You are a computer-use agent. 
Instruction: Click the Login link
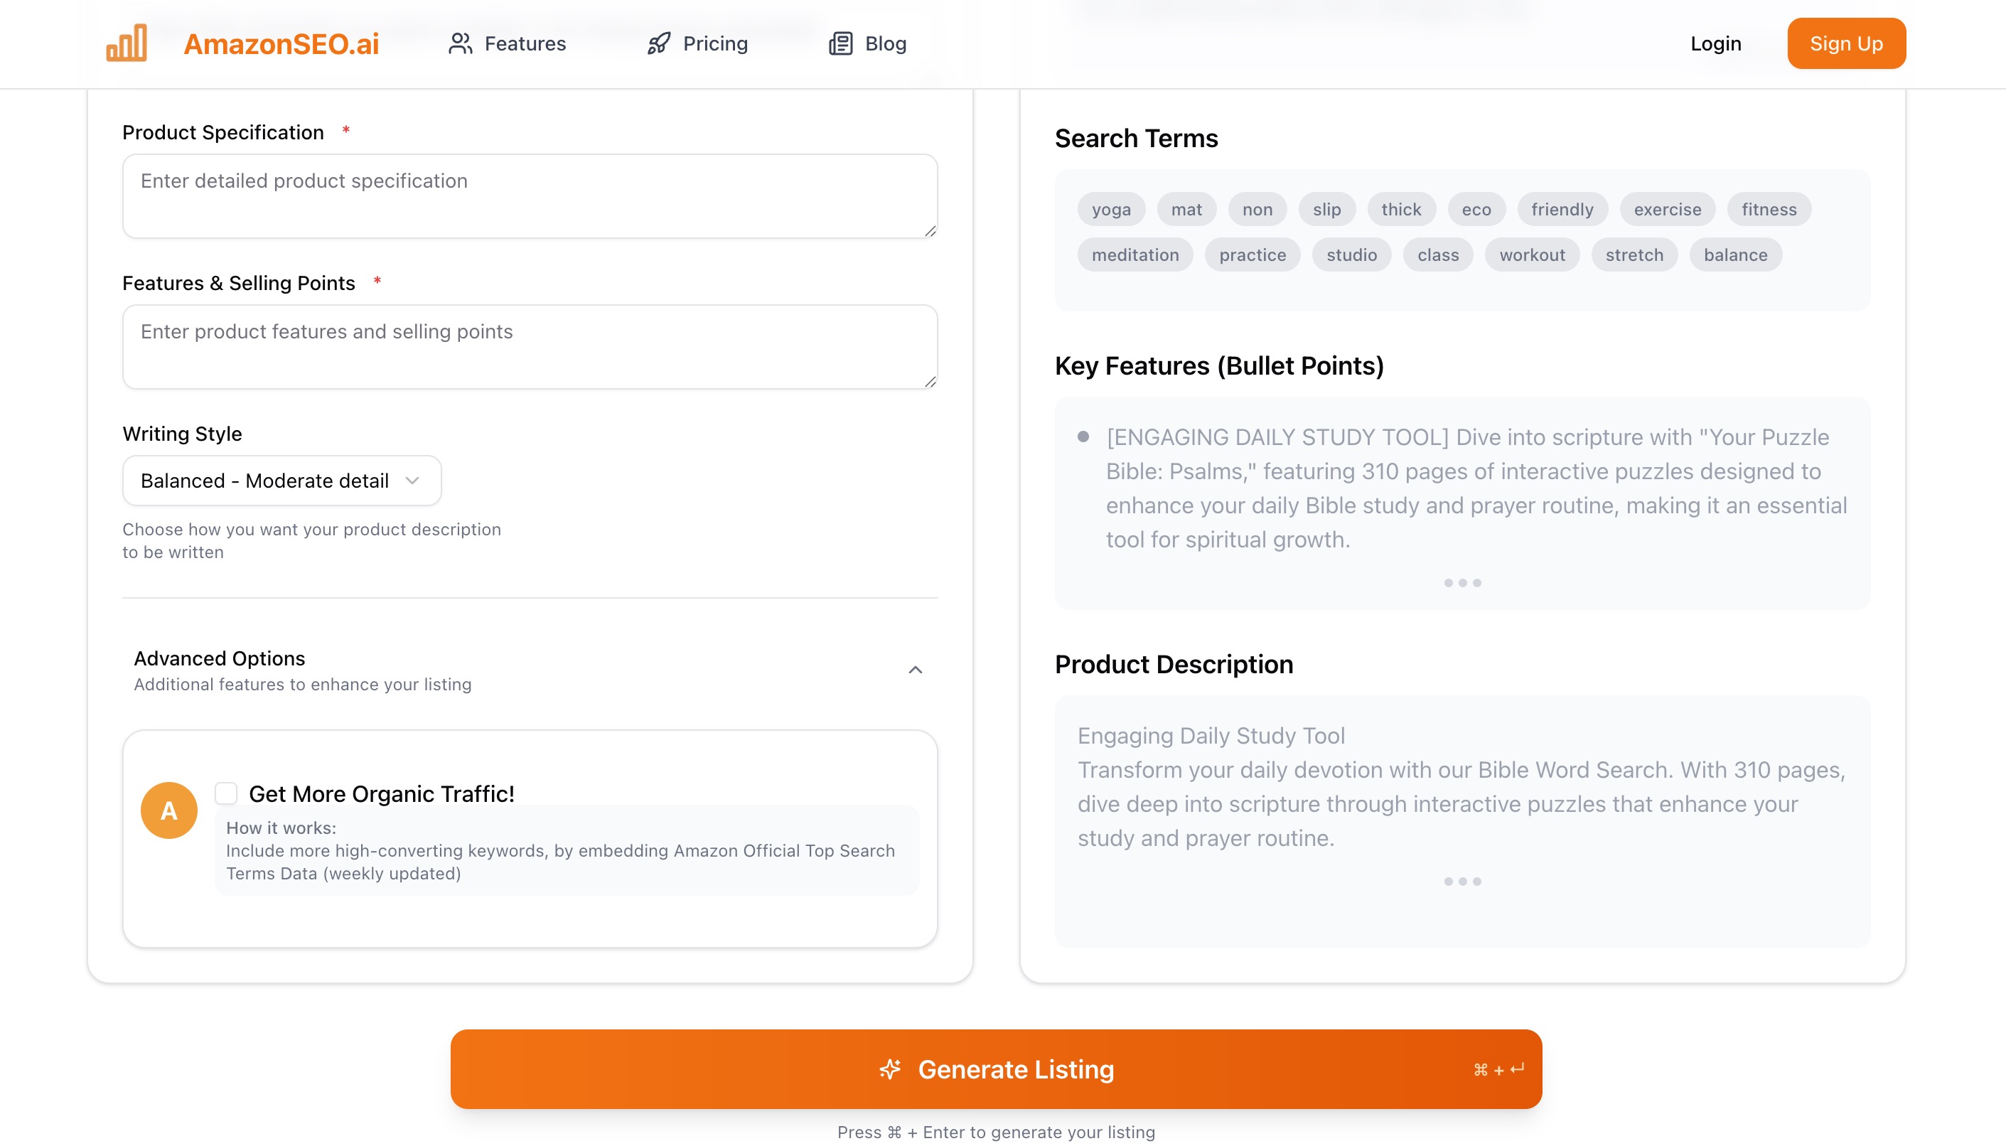1715,43
